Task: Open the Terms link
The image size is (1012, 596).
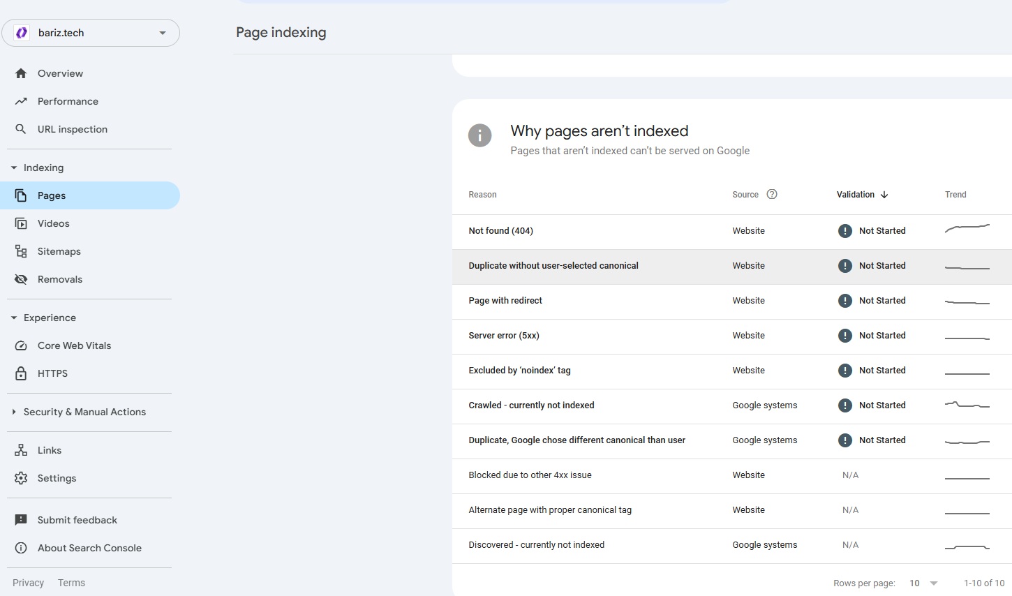Action: 71,583
